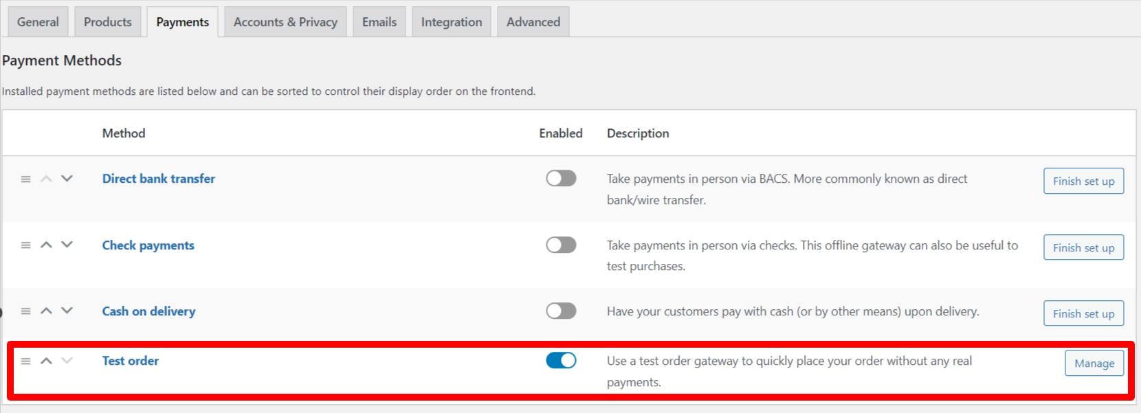
Task: Open the Direct bank transfer settings link
Action: (158, 178)
